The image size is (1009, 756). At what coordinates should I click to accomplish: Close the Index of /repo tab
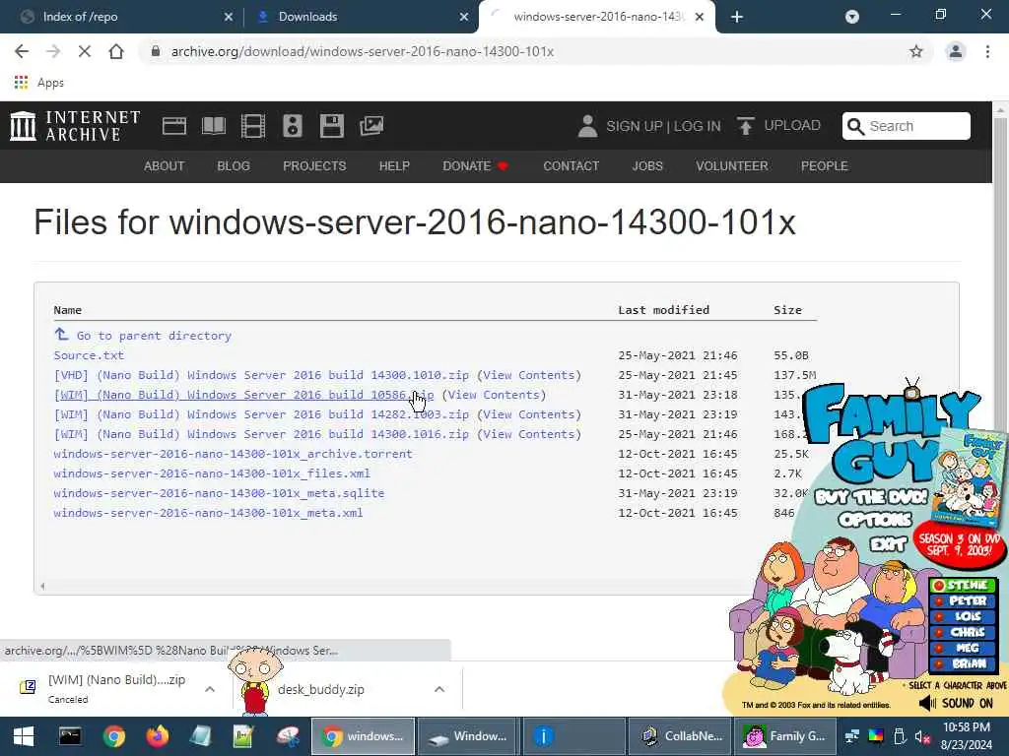click(x=229, y=17)
